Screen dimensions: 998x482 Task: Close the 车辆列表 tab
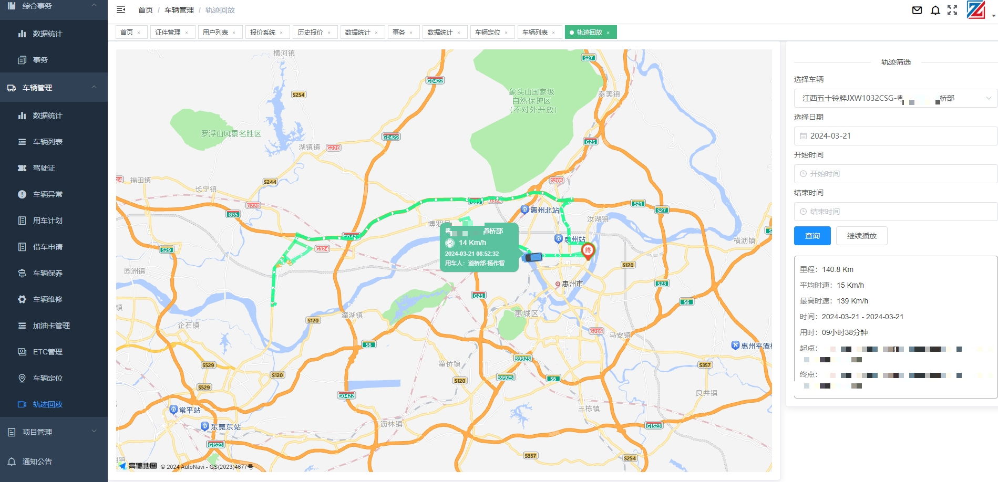[553, 33]
